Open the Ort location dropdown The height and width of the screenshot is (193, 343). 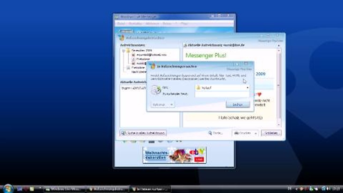click(x=222, y=88)
